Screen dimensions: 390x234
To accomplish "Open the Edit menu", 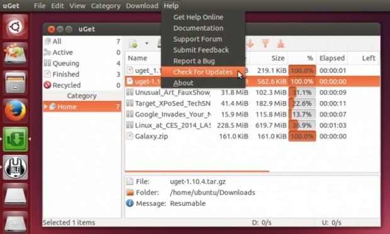I will coord(57,6).
